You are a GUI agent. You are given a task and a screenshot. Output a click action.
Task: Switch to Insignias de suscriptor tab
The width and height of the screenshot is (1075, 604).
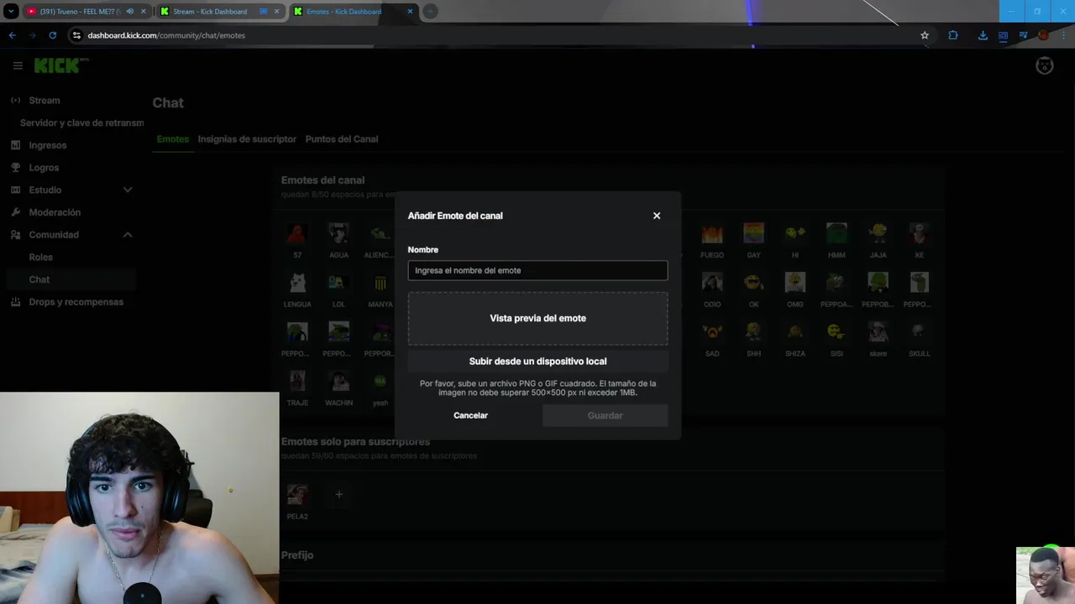[247, 139]
